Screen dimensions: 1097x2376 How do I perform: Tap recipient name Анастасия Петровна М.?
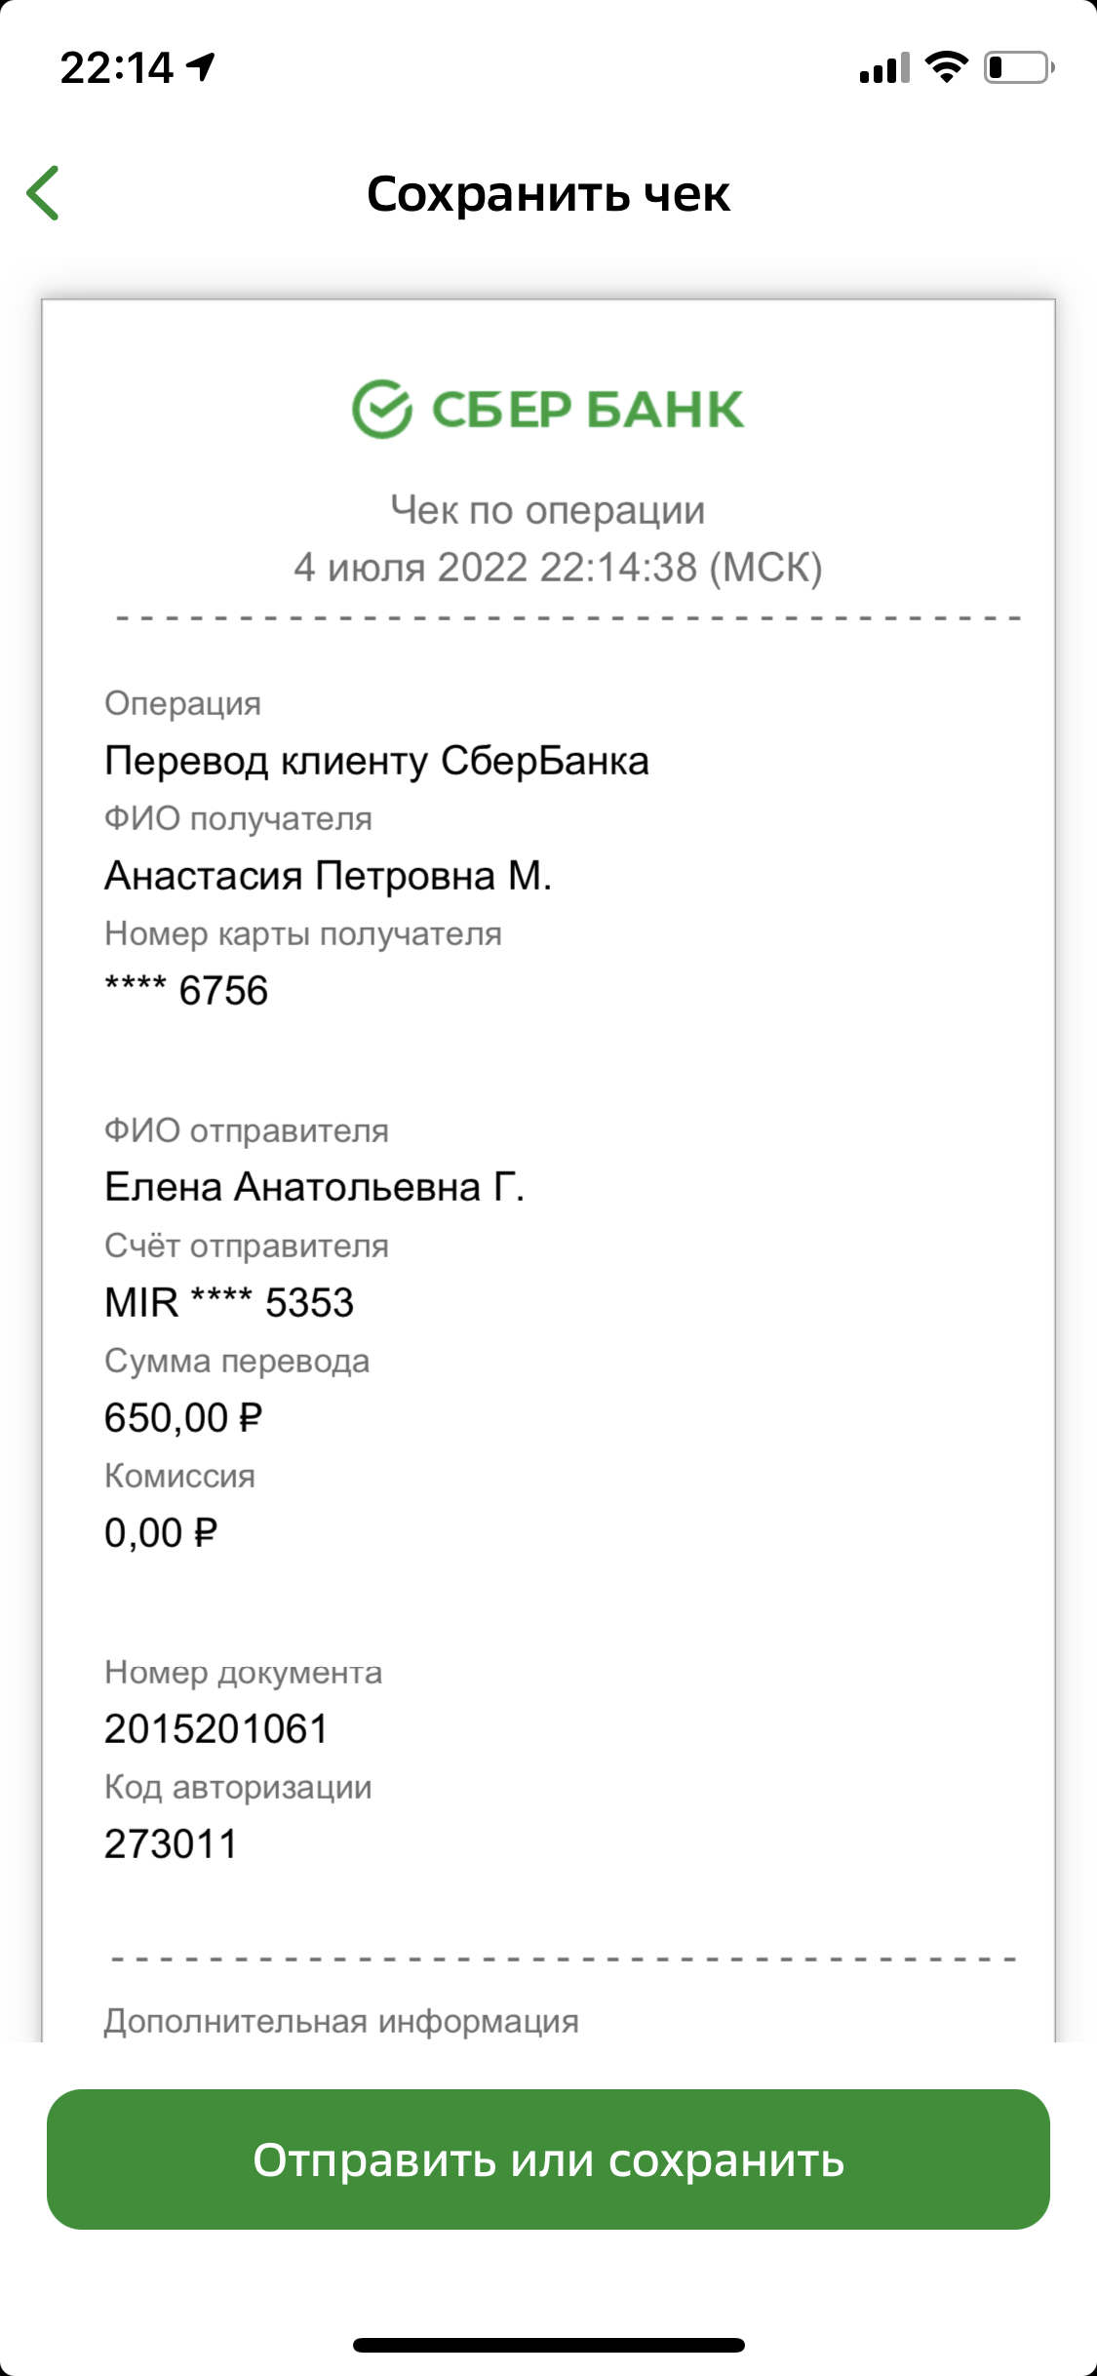(329, 876)
